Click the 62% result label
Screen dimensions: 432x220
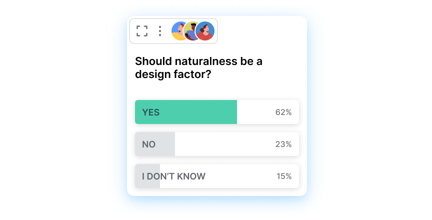click(283, 112)
